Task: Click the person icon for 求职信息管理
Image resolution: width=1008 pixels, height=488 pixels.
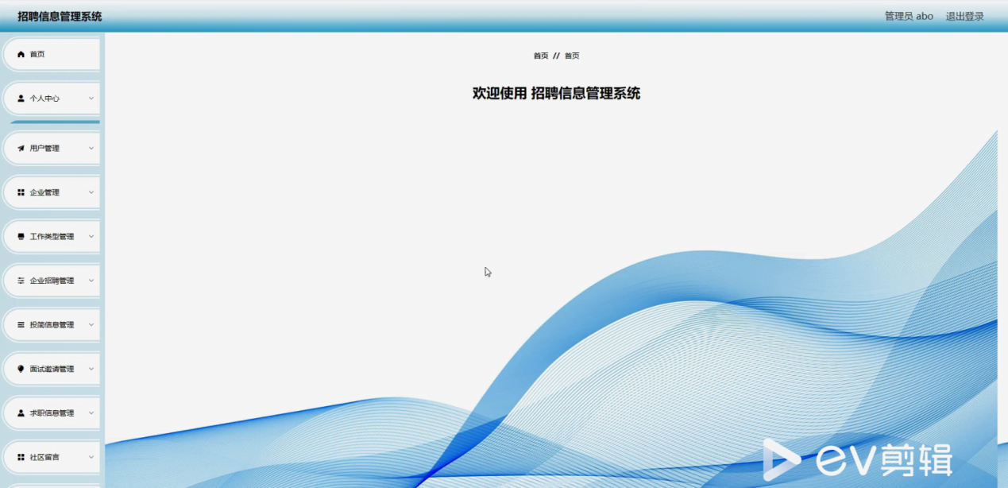Action: [x=21, y=413]
